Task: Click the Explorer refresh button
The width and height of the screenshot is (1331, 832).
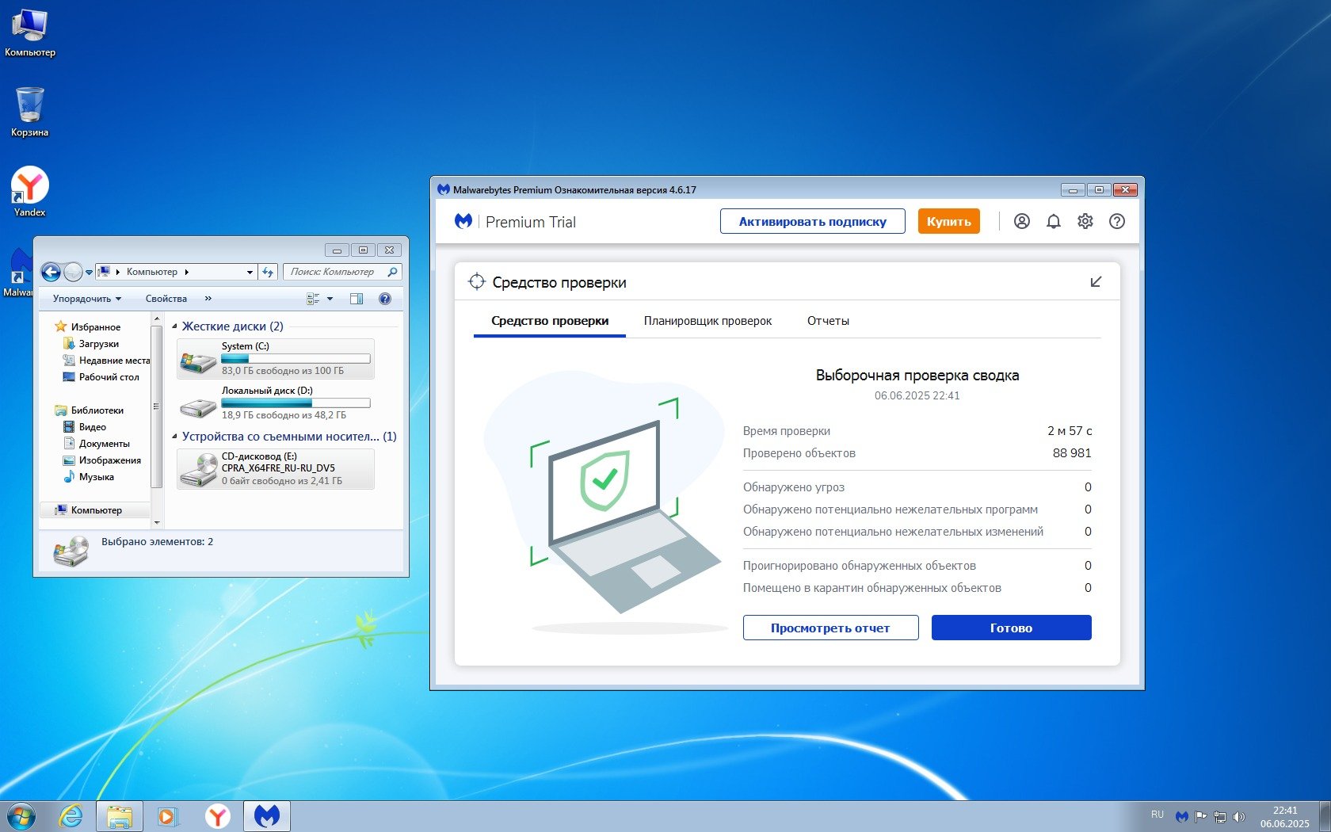Action: [x=268, y=273]
